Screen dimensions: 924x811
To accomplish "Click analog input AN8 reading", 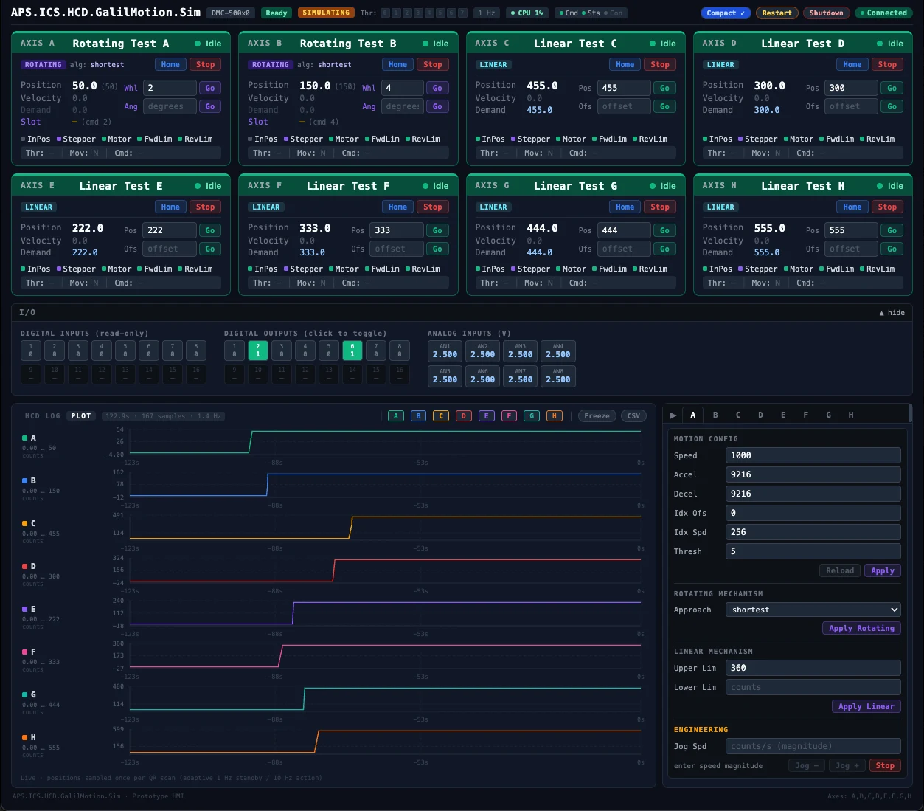I will tap(557, 376).
